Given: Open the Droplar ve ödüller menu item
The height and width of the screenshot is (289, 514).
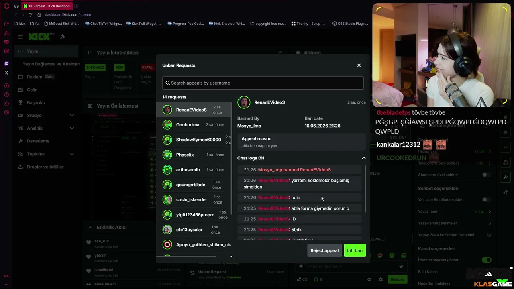Looking at the screenshot, I should 47,167.
